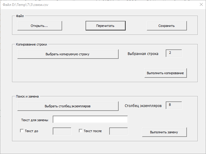Viewport: 206px width, 154px height.
Task: Enable the Текст после checkbox
Action: [81, 131]
